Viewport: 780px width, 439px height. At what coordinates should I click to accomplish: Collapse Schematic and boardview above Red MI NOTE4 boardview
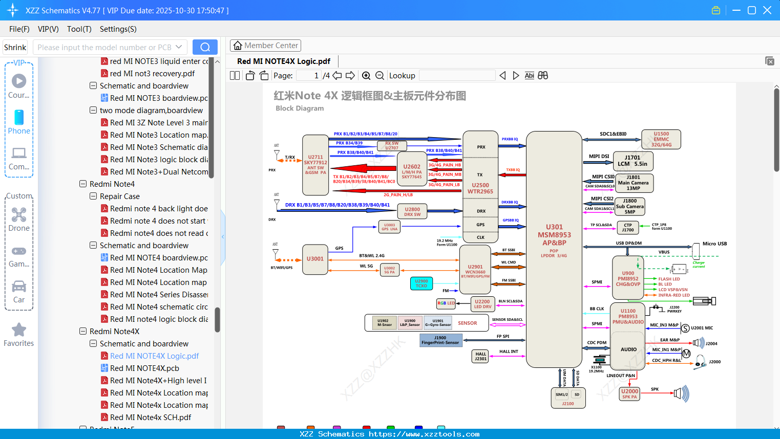tap(93, 245)
